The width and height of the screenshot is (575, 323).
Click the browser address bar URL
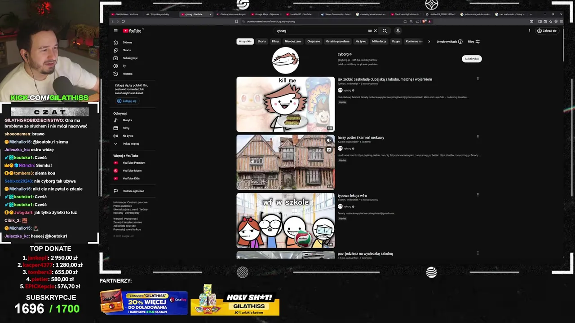pos(271,22)
